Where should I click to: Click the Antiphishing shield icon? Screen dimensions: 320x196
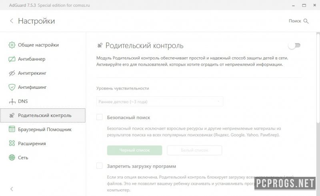point(12,87)
